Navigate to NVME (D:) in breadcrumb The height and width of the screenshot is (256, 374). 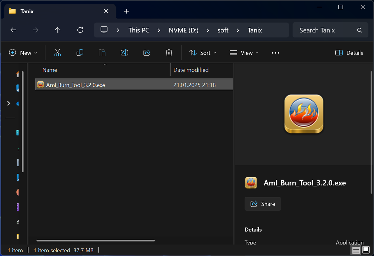click(184, 30)
